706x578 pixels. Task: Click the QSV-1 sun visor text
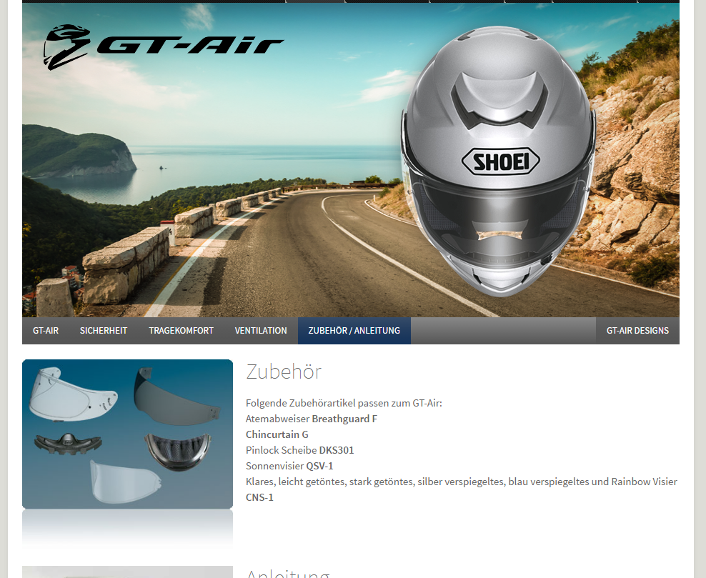319,466
